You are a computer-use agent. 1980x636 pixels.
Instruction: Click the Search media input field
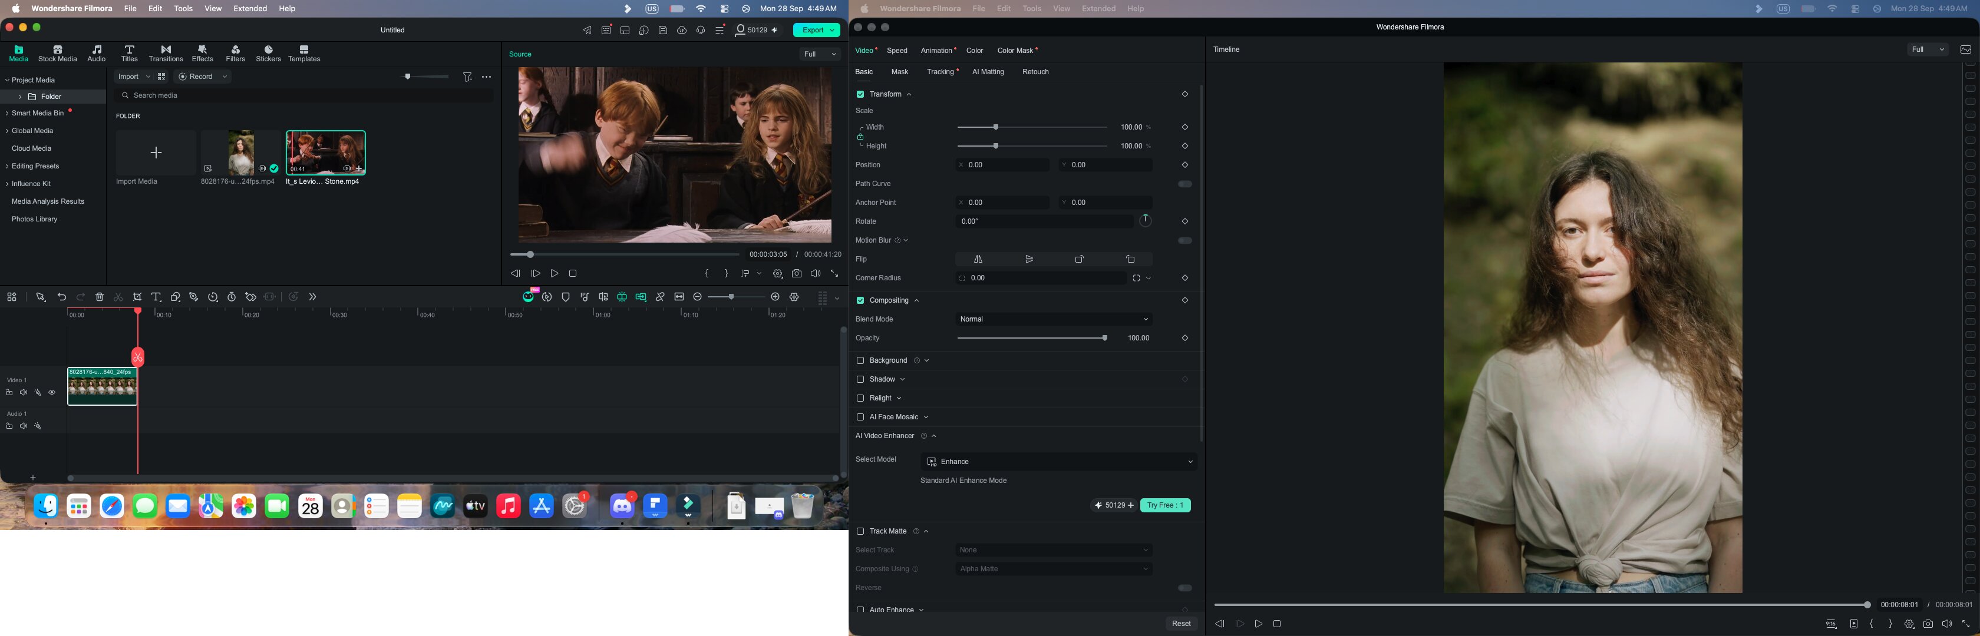[x=305, y=96]
